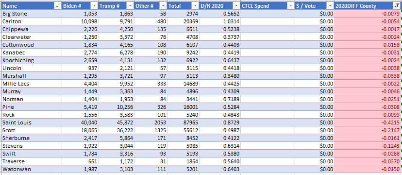This screenshot has width=402, height=175.
Task: Open the 2020DIFF County filter dropdown
Action: click(397, 6)
